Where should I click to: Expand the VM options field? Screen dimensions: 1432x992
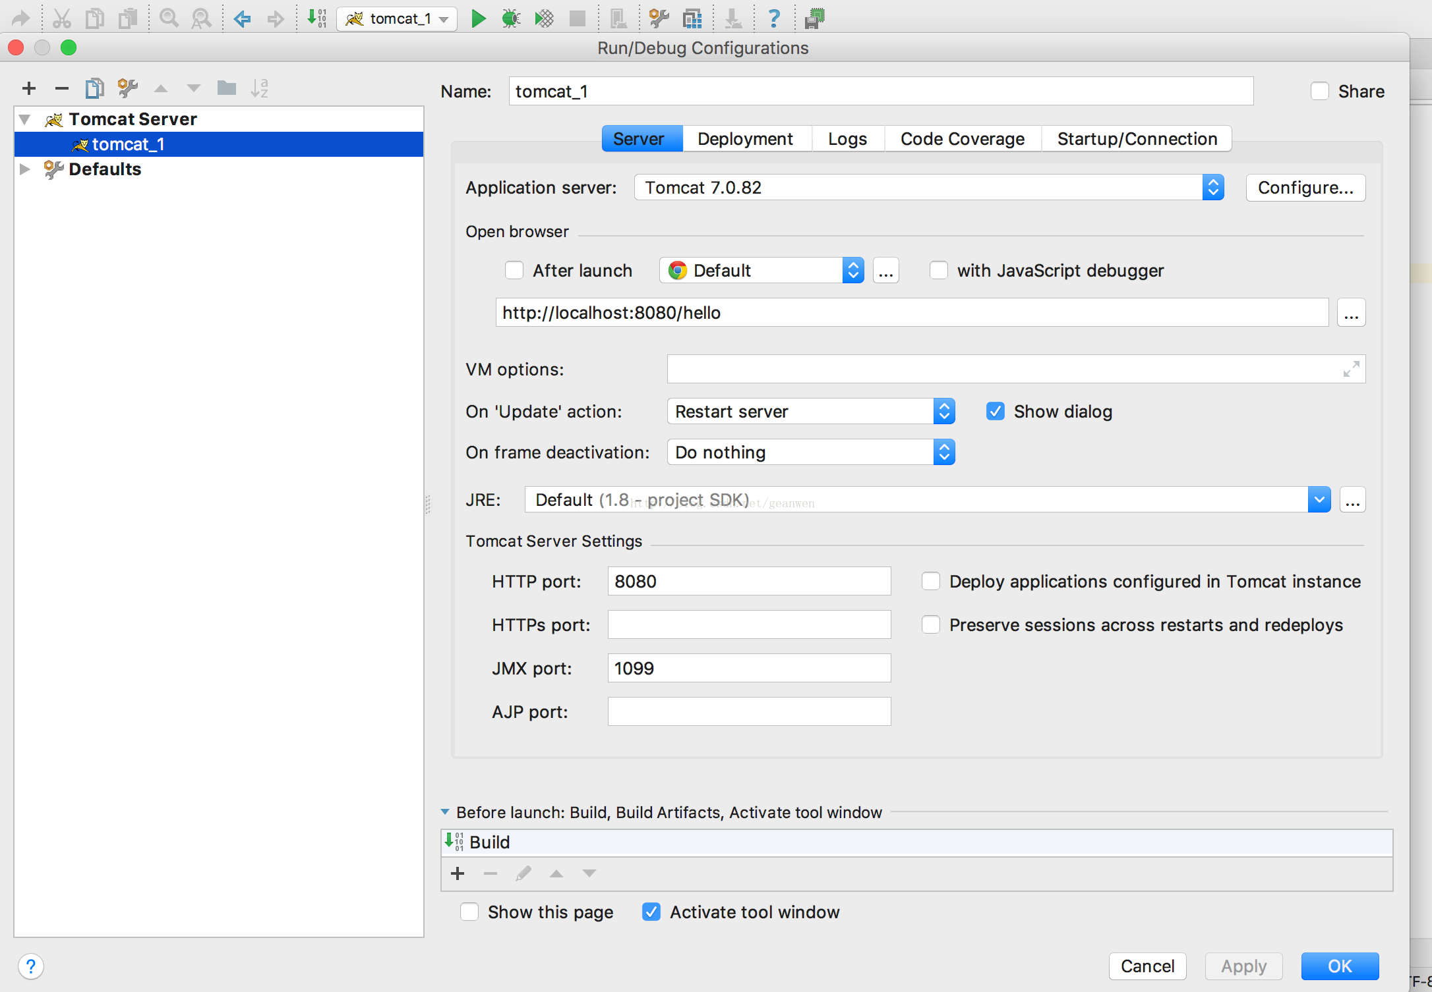coord(1351,369)
